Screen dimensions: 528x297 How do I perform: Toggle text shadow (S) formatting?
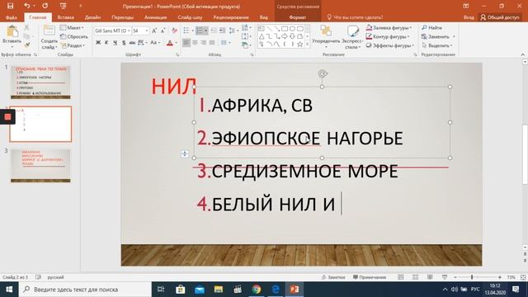tap(124, 42)
